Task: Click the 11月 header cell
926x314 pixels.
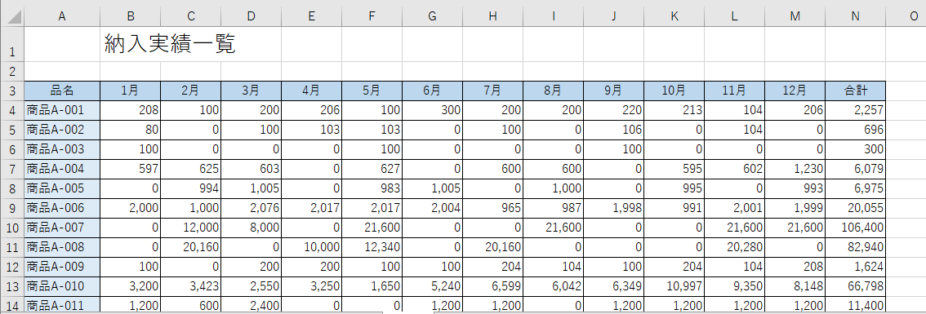Action: [x=734, y=91]
